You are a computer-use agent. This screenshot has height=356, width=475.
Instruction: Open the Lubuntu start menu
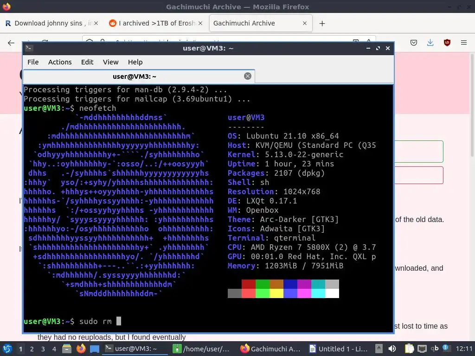coord(7,349)
